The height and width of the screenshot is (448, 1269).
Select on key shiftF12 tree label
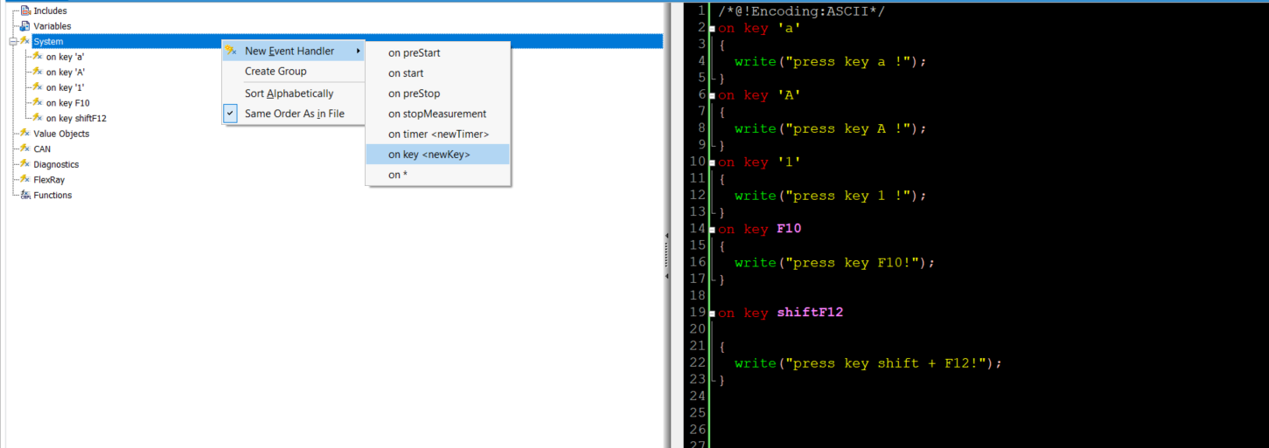(76, 118)
